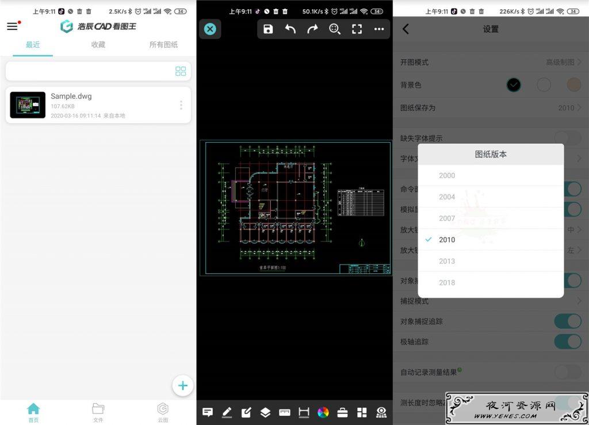
Task: Open the layers panel
Action: (x=265, y=412)
